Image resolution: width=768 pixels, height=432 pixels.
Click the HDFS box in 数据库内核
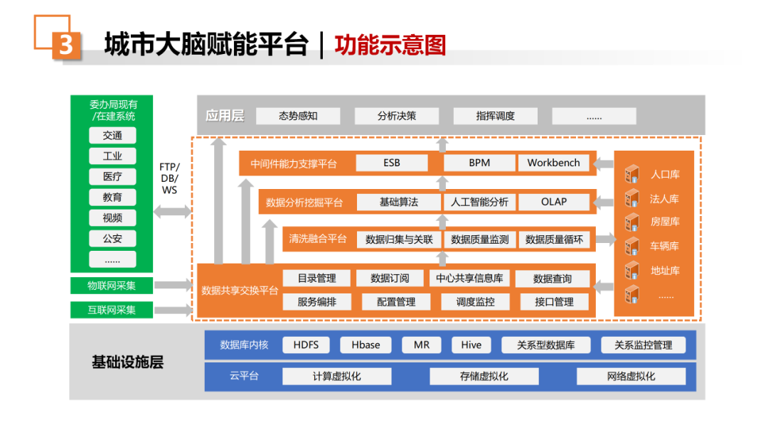click(306, 345)
